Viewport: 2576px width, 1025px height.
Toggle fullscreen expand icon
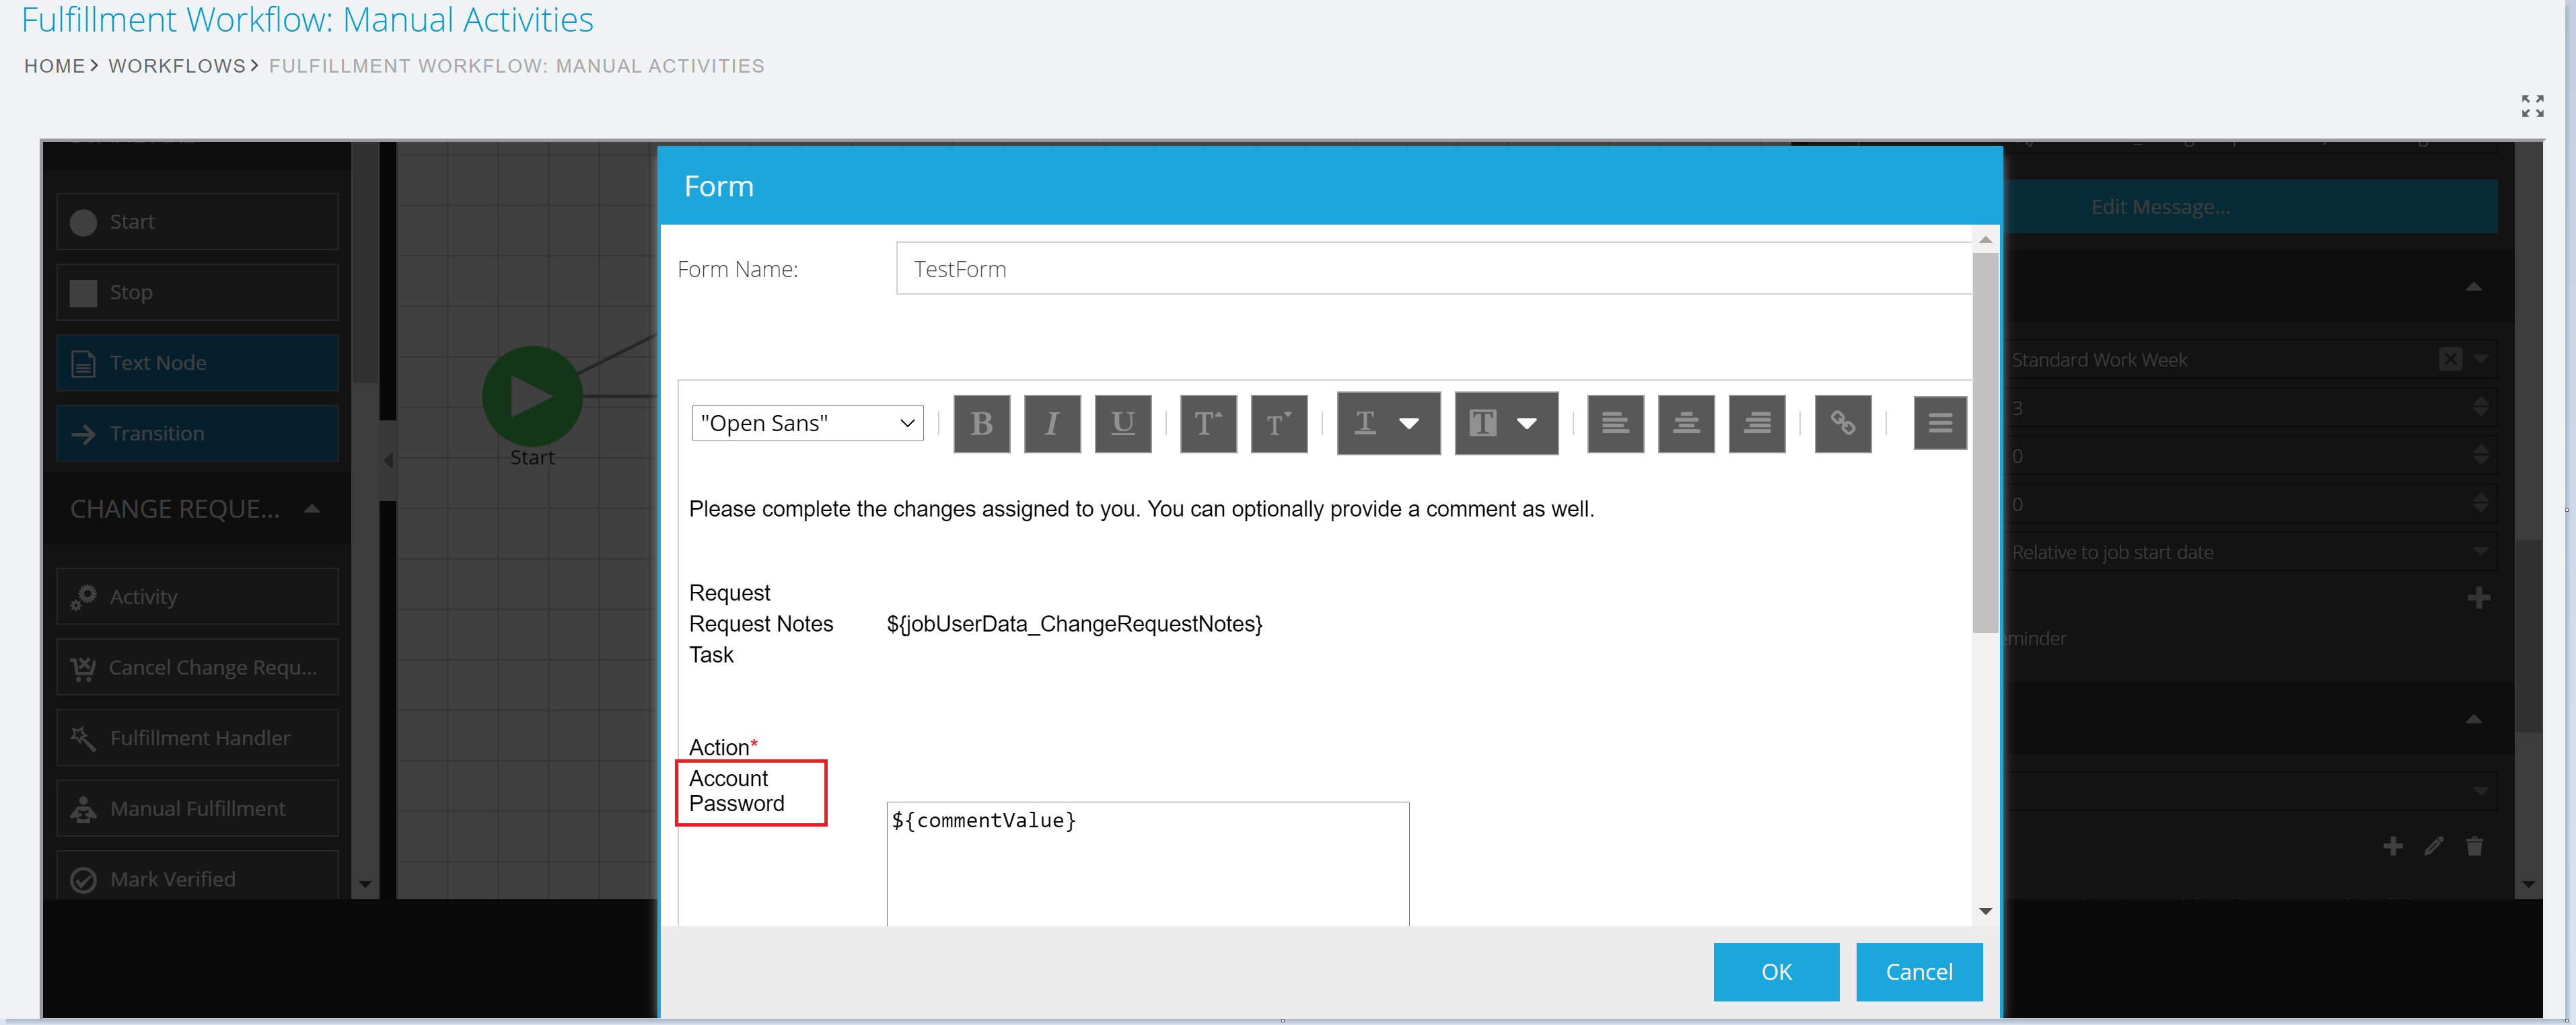click(2532, 106)
